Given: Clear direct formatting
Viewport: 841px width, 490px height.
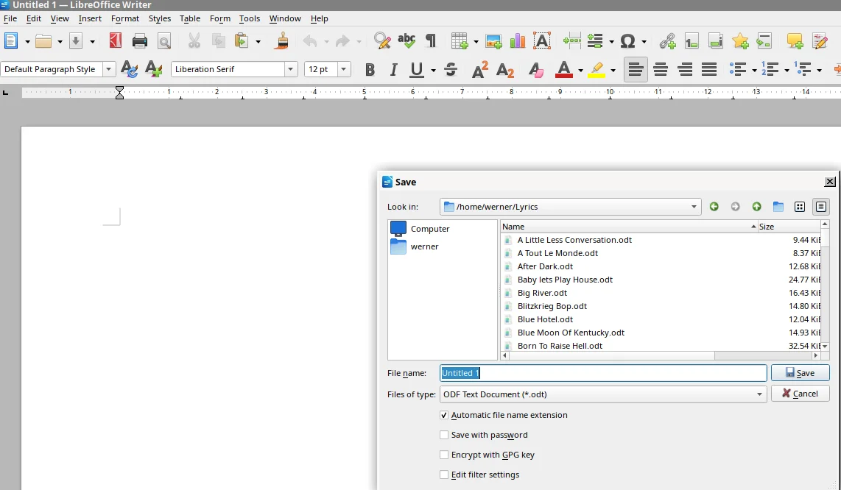Looking at the screenshot, I should click(535, 69).
